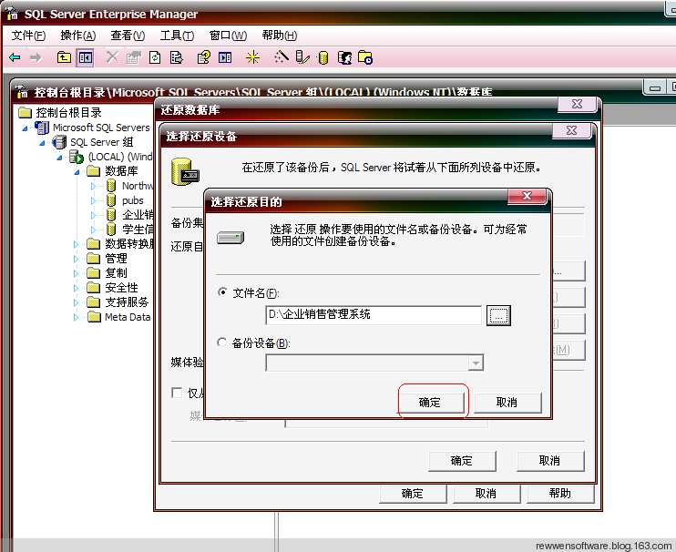Image resolution: width=676 pixels, height=552 pixels.
Task: Click the pubs database icon
Action: point(111,200)
